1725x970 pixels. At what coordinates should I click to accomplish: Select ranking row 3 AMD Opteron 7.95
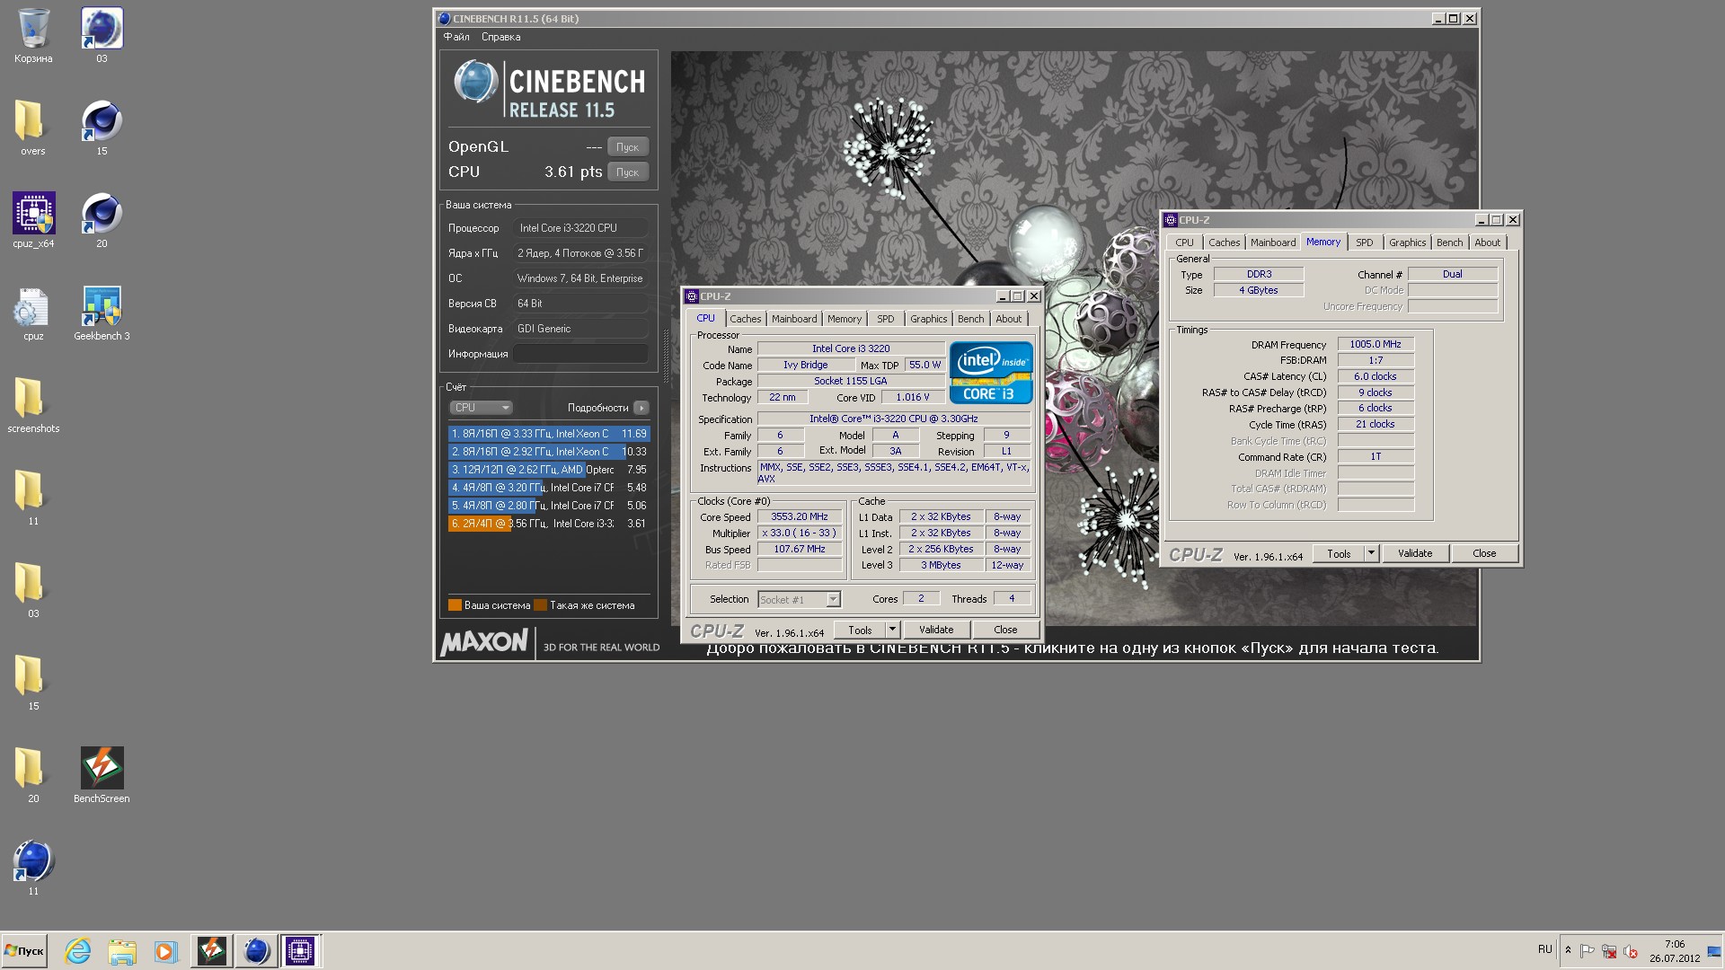(548, 470)
